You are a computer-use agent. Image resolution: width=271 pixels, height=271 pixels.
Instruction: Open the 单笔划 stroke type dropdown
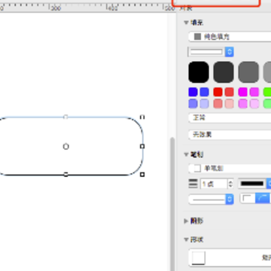tap(230, 169)
